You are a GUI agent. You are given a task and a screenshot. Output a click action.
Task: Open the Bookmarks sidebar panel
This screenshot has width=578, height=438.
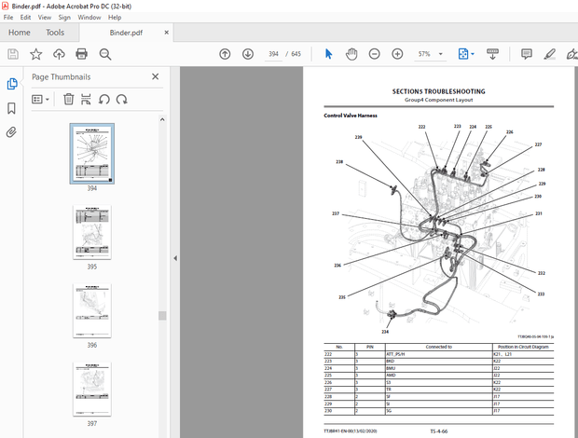[x=11, y=108]
